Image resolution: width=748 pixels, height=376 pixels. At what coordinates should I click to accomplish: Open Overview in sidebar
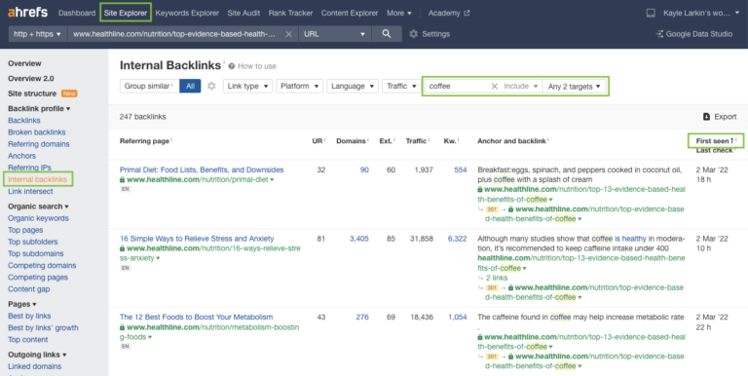pyautogui.click(x=24, y=63)
